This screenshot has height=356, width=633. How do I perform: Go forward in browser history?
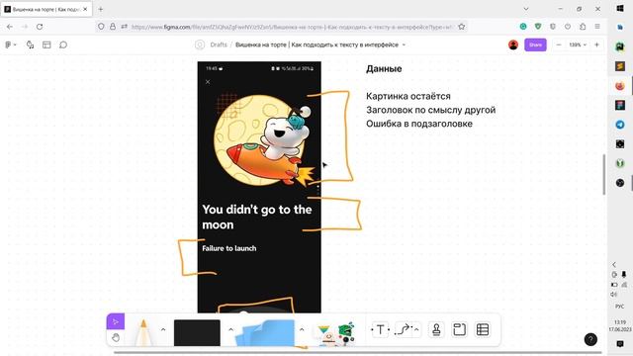tap(25, 27)
